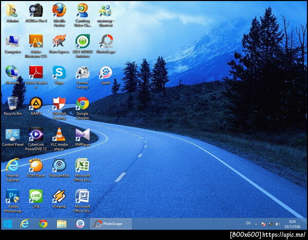308x240 pixels.
Task: Show hidden tray icons arrow
Action: pos(256,224)
